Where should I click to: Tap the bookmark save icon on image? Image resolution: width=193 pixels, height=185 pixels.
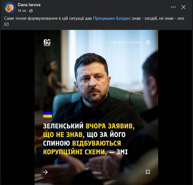148,172
